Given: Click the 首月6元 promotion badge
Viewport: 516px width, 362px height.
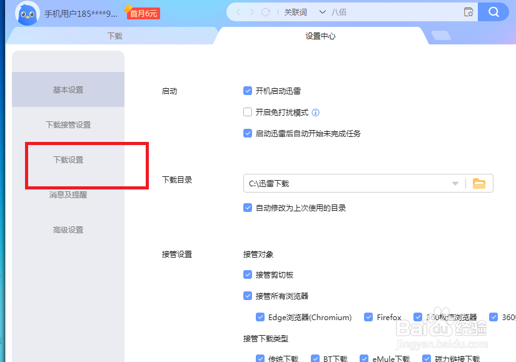Looking at the screenshot, I should pos(143,13).
